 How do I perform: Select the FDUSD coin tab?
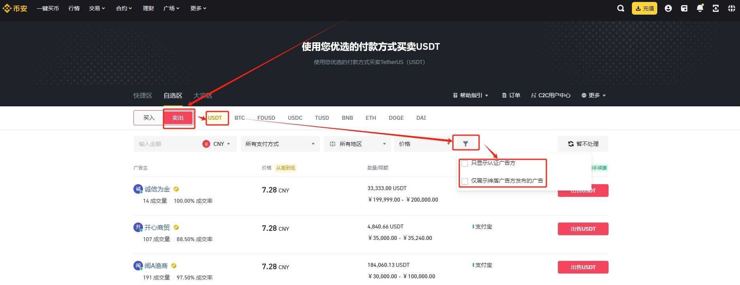pyautogui.click(x=266, y=118)
